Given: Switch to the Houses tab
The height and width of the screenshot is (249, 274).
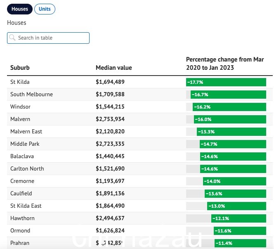Looking at the screenshot, I should click(x=20, y=9).
